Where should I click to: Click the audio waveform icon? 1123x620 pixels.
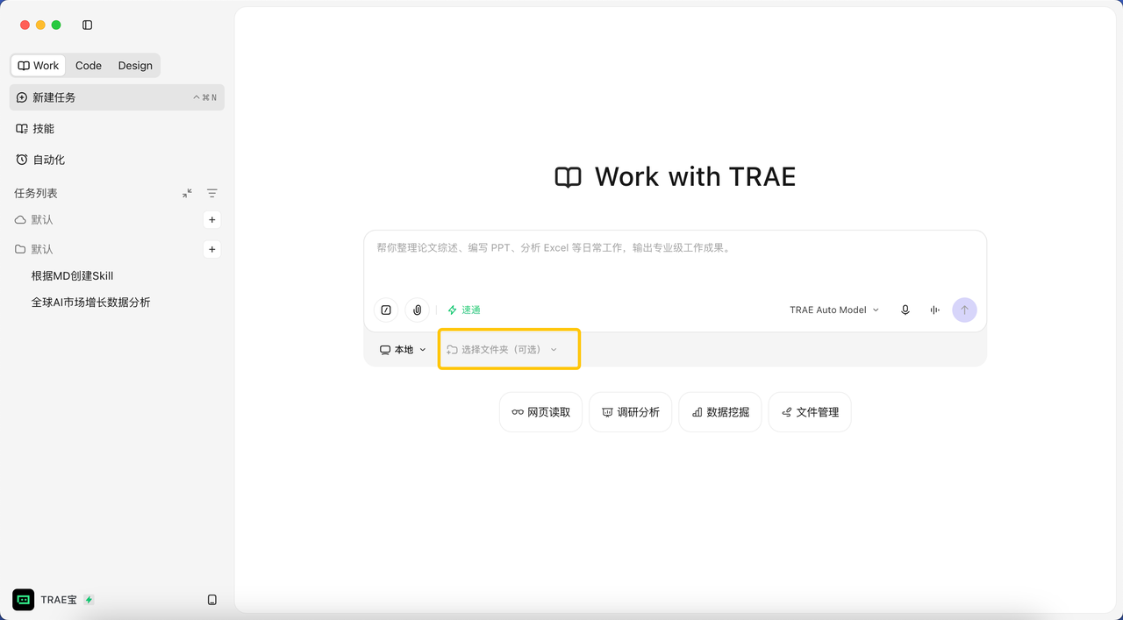pyautogui.click(x=935, y=310)
